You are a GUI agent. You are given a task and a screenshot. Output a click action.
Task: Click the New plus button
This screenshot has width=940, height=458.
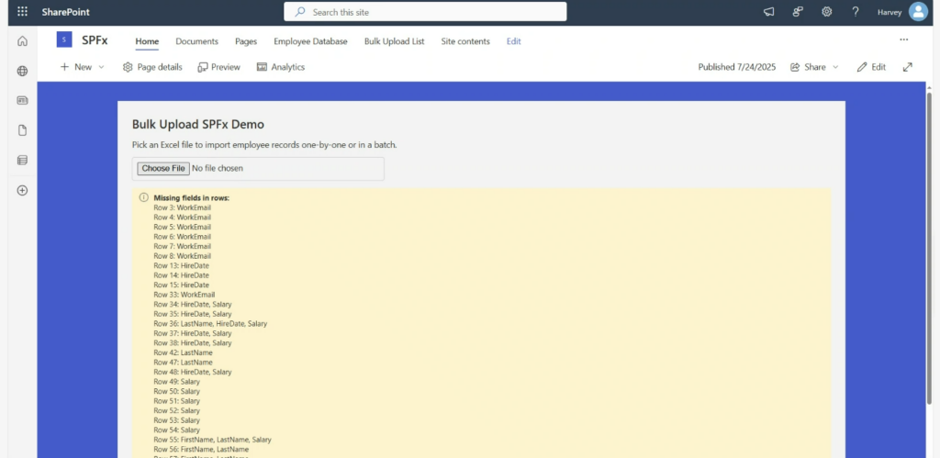click(75, 67)
